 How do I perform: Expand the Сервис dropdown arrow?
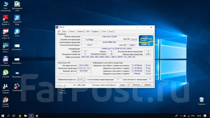click(x=128, y=85)
